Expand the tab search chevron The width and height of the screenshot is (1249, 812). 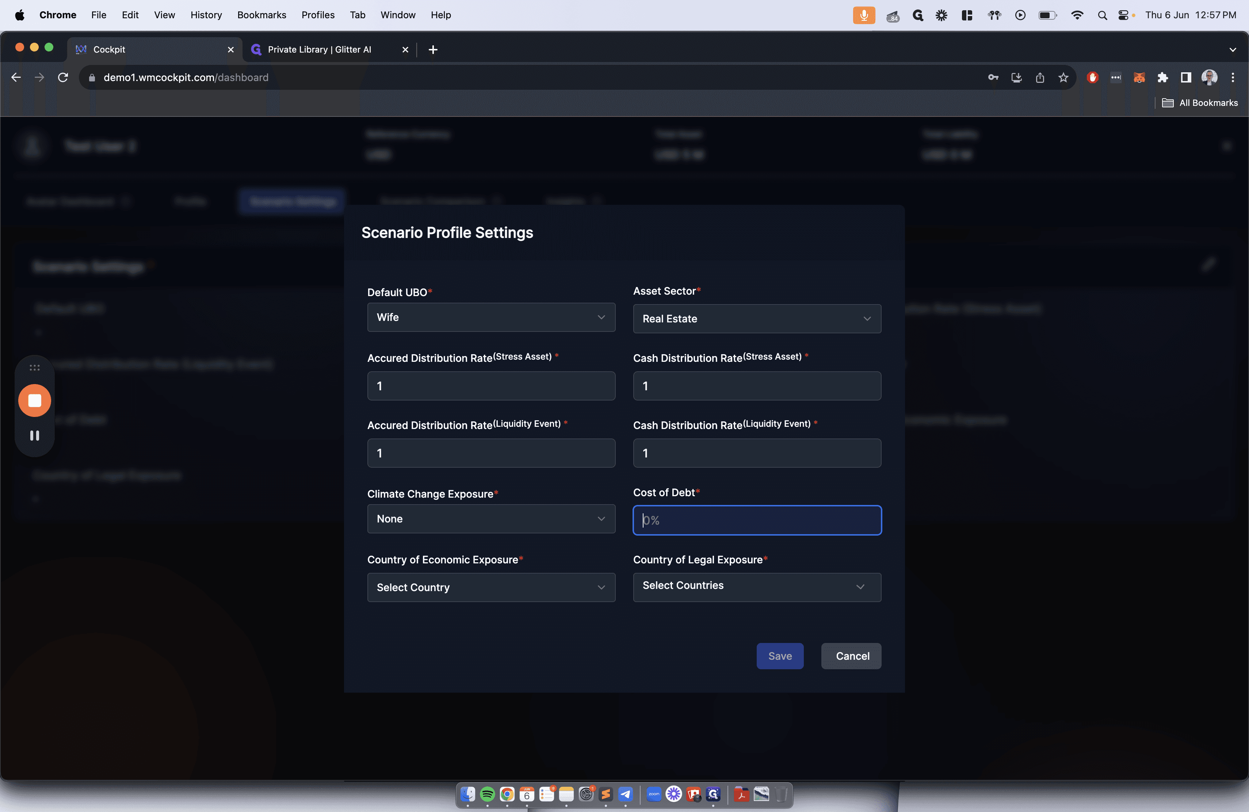point(1233,49)
